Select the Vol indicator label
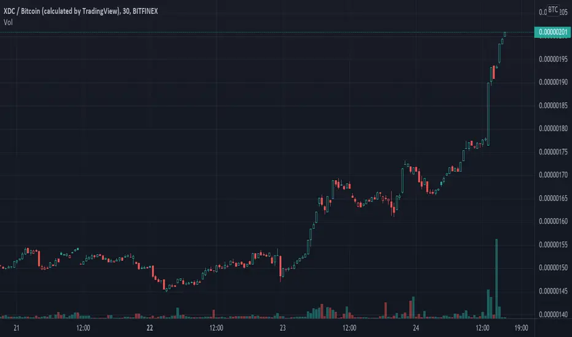Screen dimensions: 572x337 point(8,22)
